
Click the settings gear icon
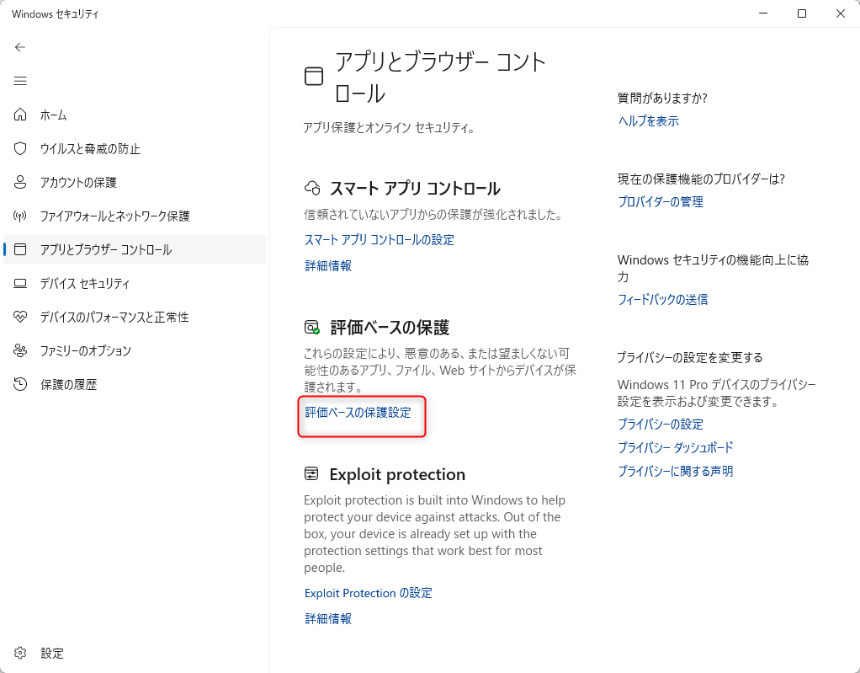click(21, 653)
